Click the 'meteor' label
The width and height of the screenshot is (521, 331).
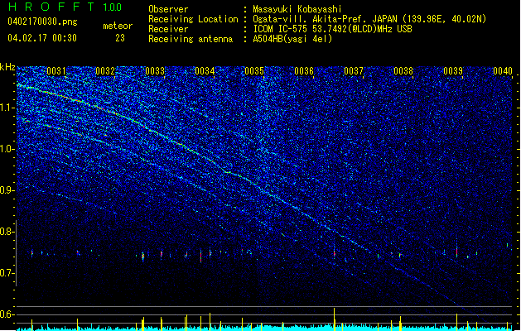(x=118, y=26)
